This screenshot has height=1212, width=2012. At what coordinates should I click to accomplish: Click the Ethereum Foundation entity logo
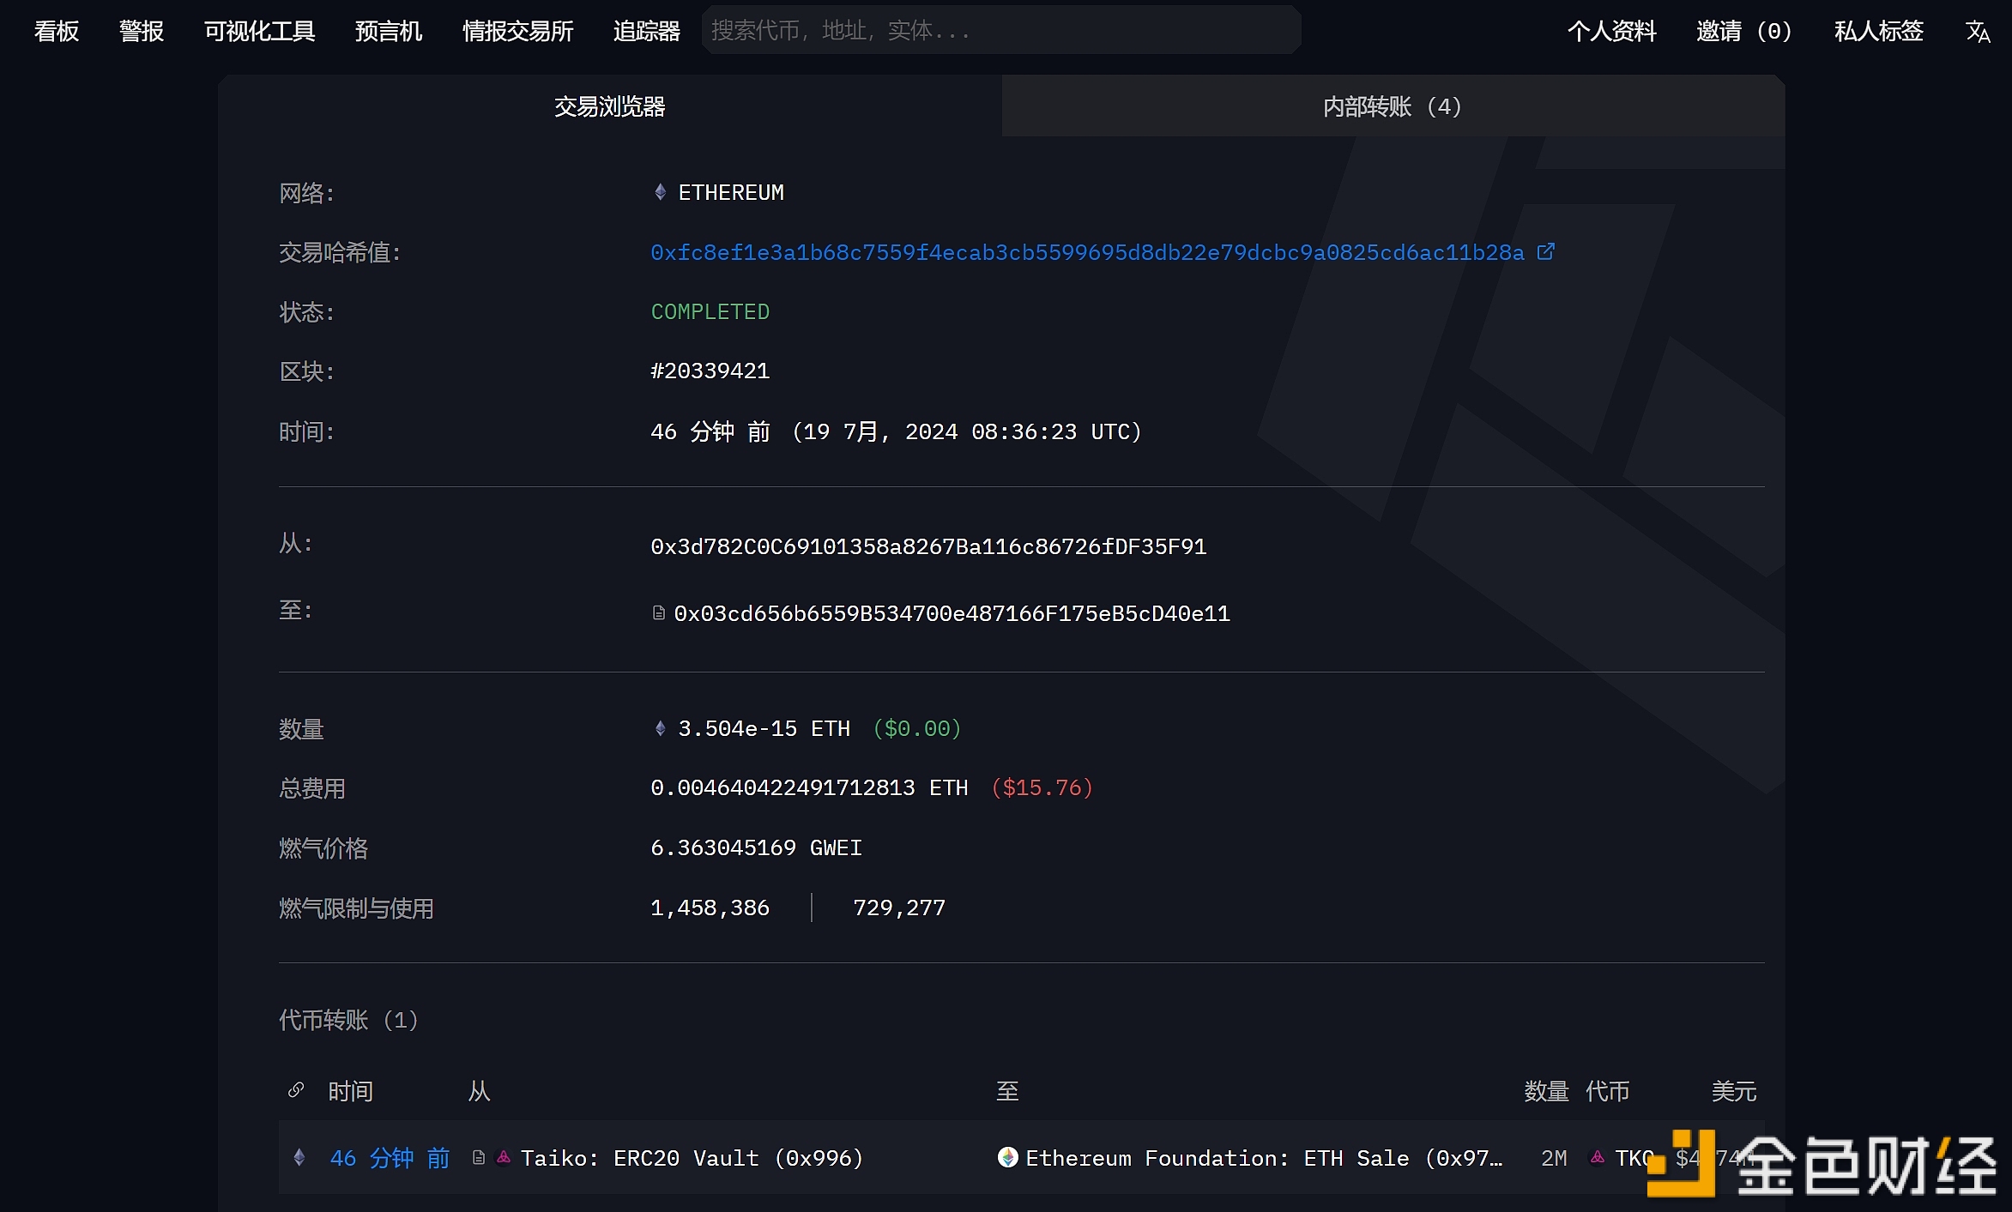1007,1157
